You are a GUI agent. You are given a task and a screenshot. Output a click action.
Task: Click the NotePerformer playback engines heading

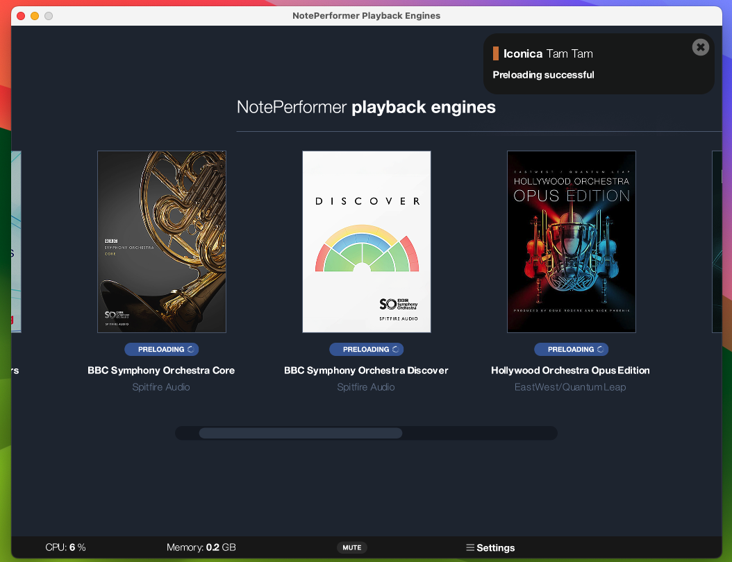[x=366, y=108]
